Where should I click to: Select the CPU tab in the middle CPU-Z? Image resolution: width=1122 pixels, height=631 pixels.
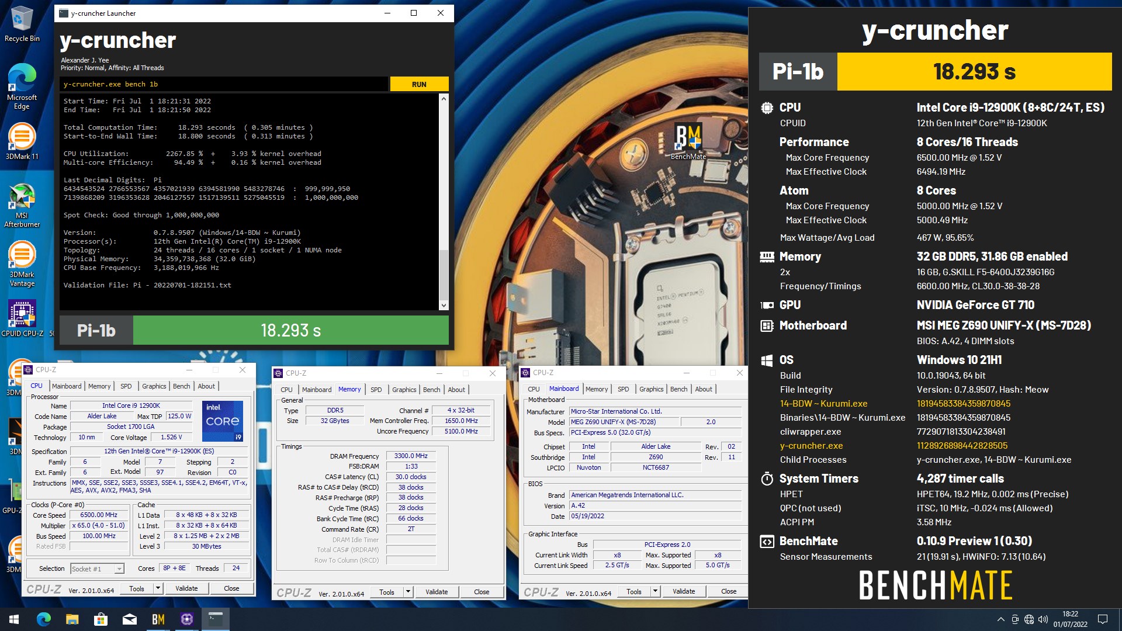(x=286, y=390)
